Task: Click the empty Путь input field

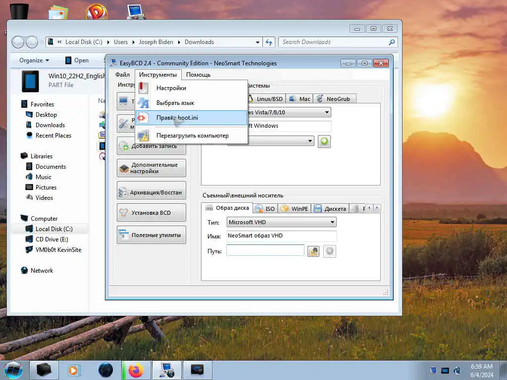Action: (x=265, y=250)
